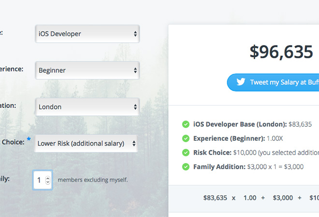Focus the family members number field
This screenshot has height=217, width=319.
[39, 180]
